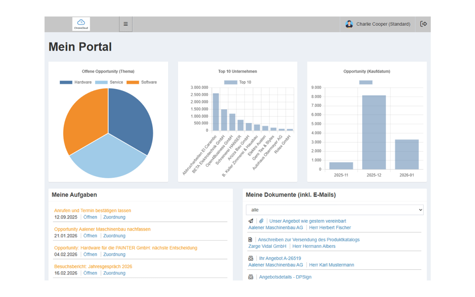Toggle Software legend in pie chart
Image resolution: width=475 pixels, height=297 pixels.
click(x=142, y=82)
